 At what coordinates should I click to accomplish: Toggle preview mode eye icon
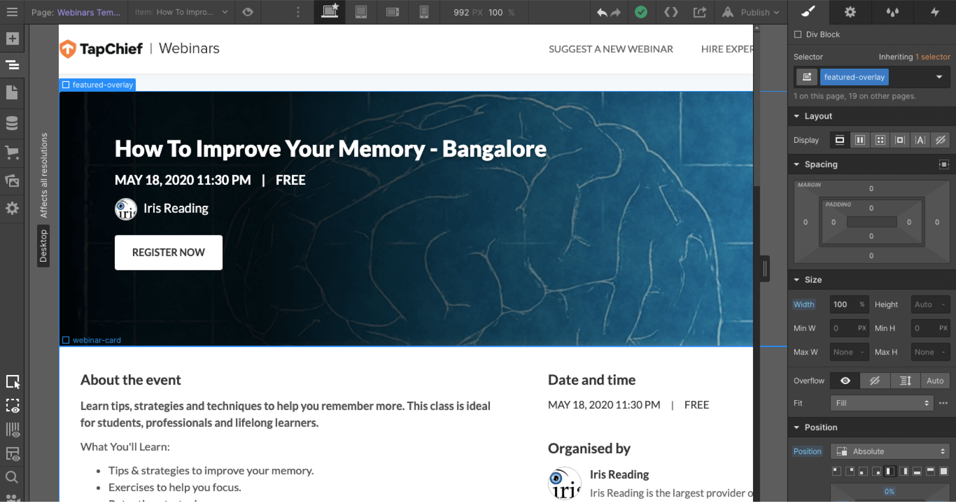point(248,12)
